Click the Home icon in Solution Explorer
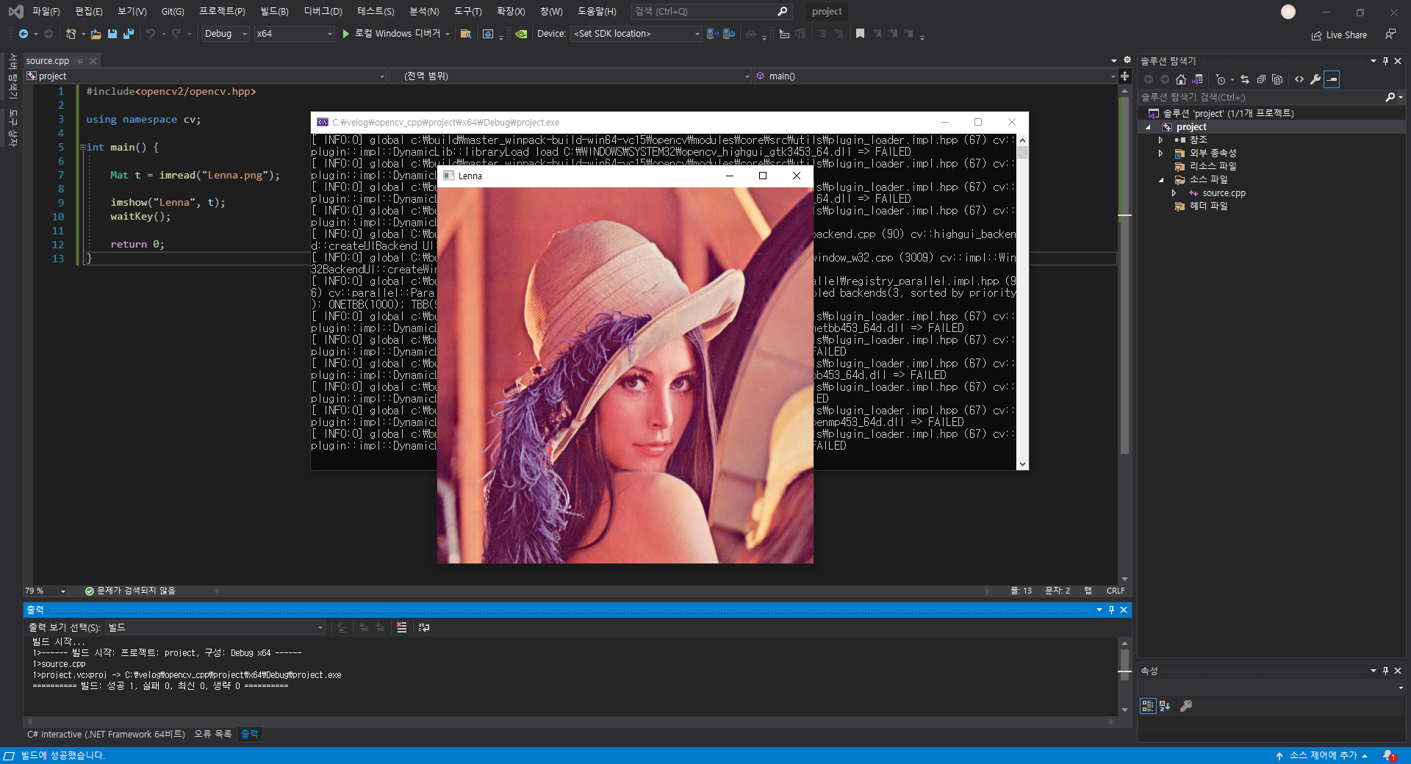Image resolution: width=1411 pixels, height=764 pixels. pos(1181,79)
